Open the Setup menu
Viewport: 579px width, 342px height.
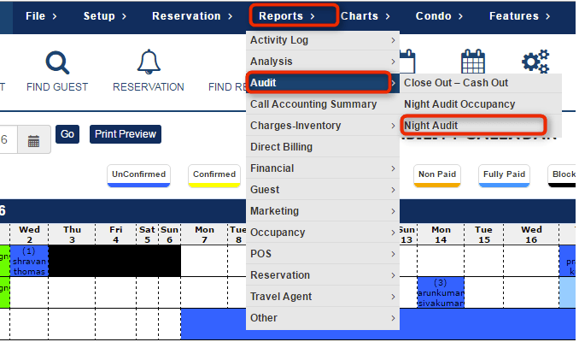(x=105, y=16)
